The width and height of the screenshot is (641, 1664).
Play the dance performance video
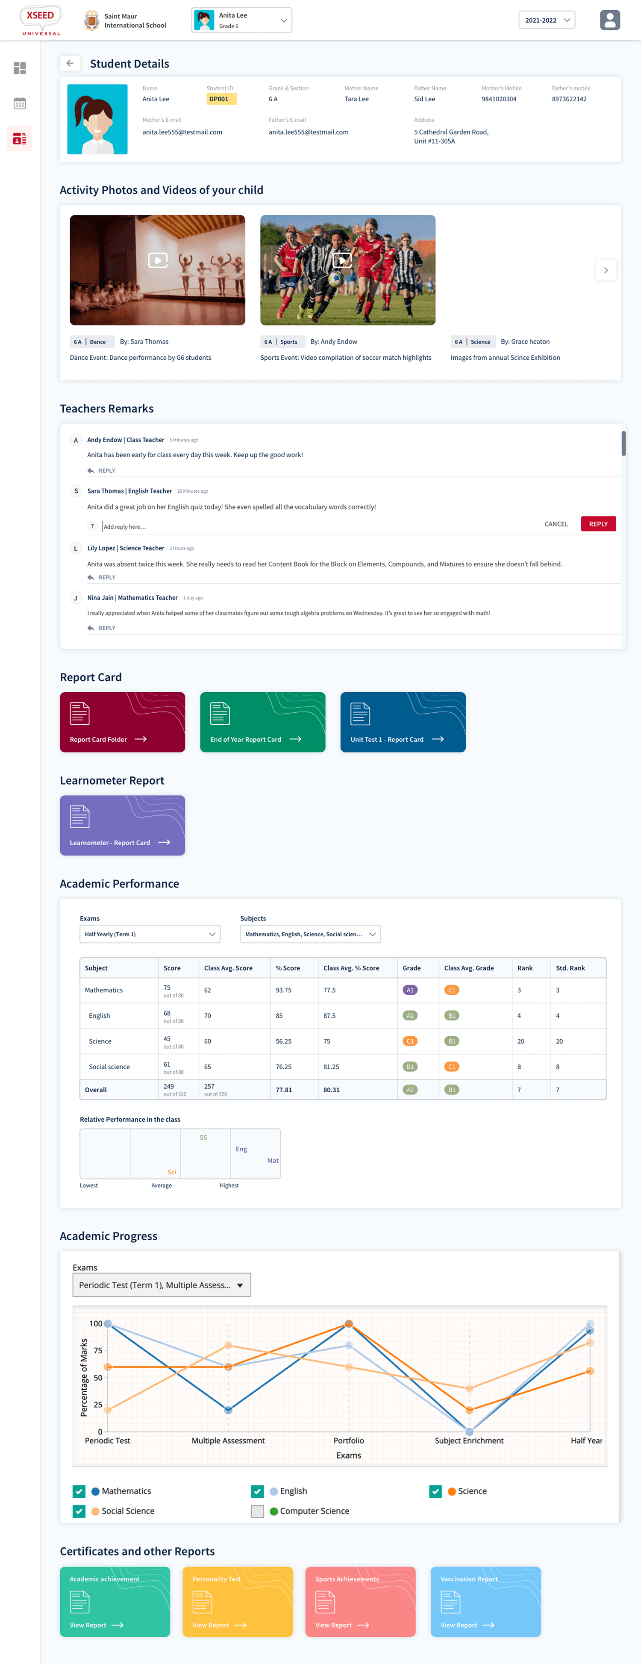tap(158, 260)
